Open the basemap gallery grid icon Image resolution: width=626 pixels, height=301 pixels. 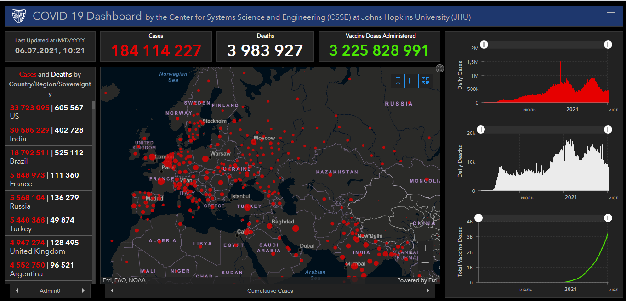[x=425, y=81]
